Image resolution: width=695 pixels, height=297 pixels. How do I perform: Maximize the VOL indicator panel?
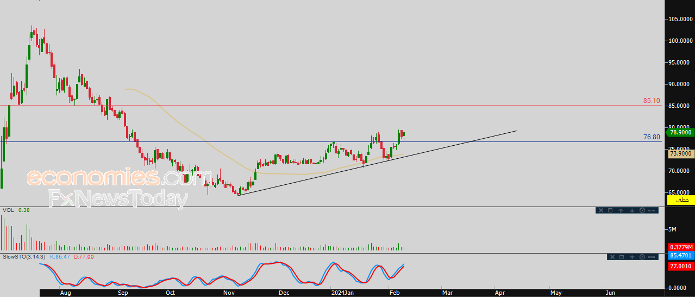click(x=610, y=210)
